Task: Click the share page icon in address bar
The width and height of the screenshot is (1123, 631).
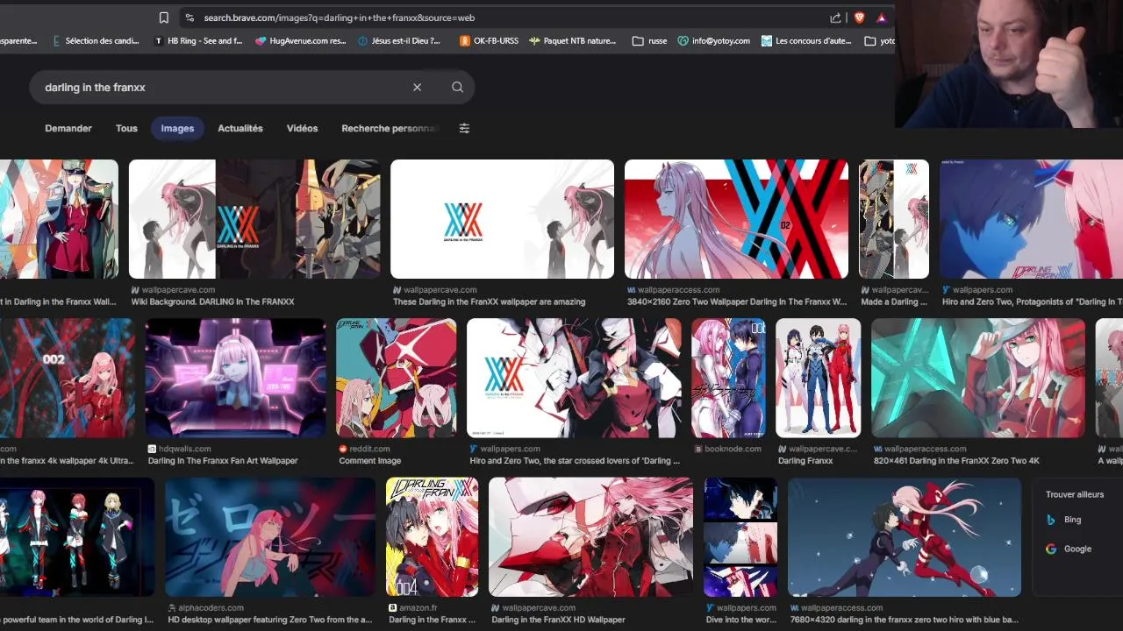Action: (x=835, y=18)
